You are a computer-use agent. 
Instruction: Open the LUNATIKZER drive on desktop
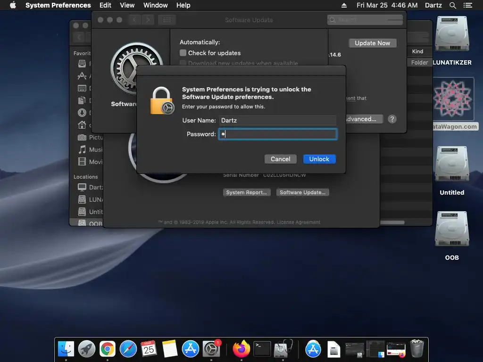tap(452, 34)
